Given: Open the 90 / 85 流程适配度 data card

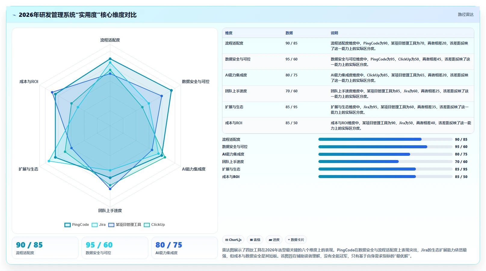Looking at the screenshot, I should (x=45, y=248).
